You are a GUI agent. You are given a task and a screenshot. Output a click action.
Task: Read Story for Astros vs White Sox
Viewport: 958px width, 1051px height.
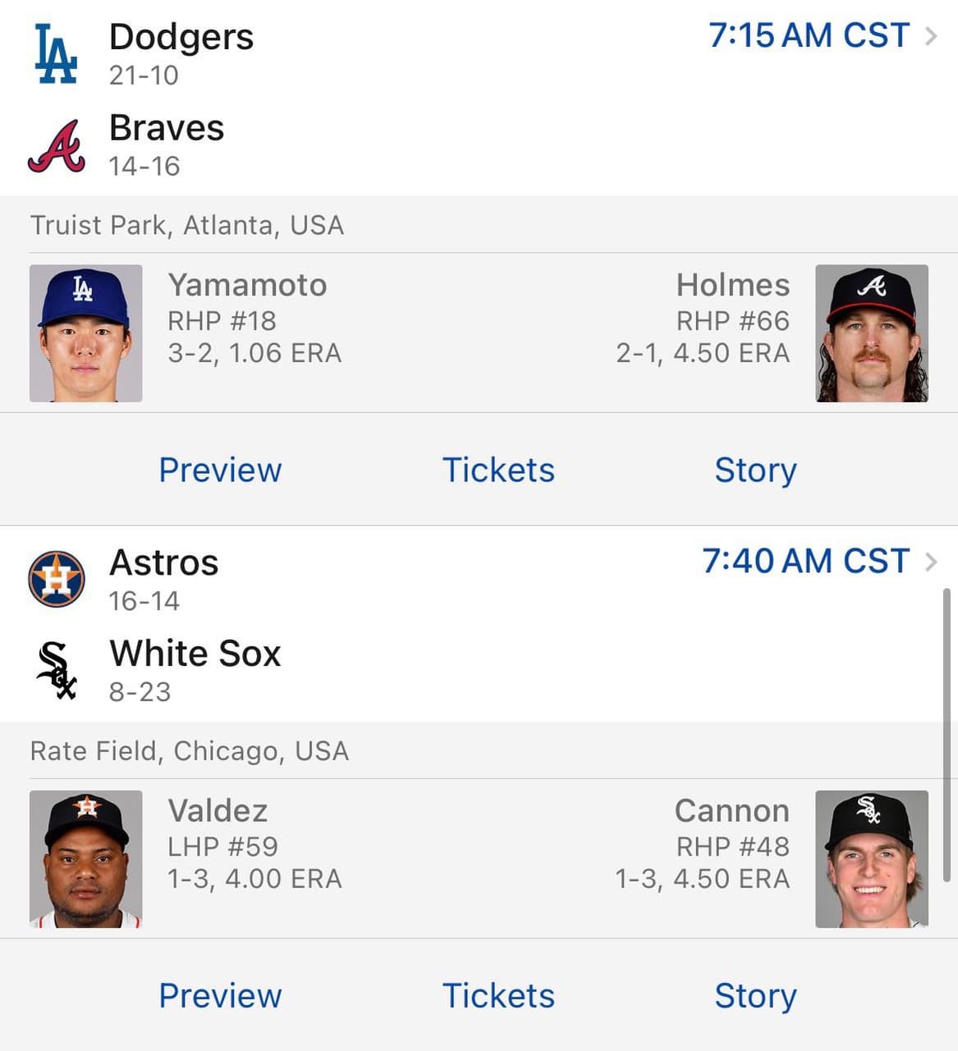point(755,995)
